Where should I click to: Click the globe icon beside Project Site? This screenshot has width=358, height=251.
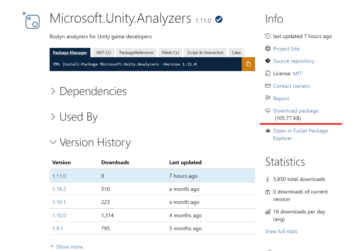(268, 49)
